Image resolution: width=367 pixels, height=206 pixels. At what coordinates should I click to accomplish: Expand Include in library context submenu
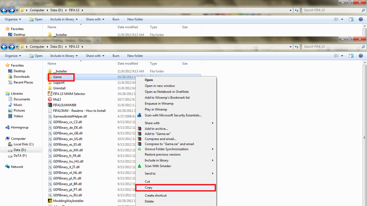pos(175,161)
